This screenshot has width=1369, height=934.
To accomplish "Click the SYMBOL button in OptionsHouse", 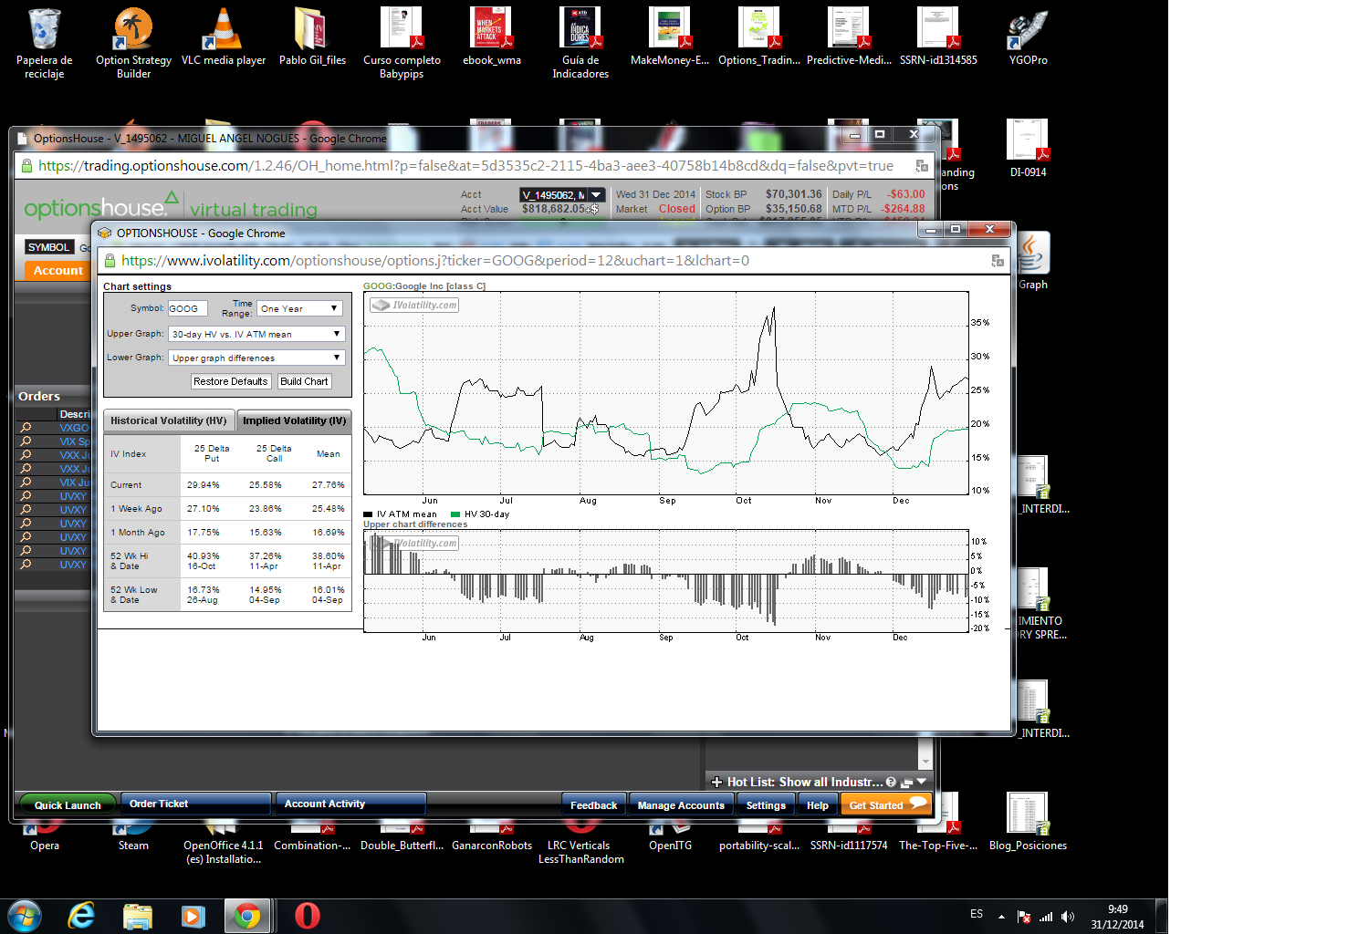I will click(48, 247).
